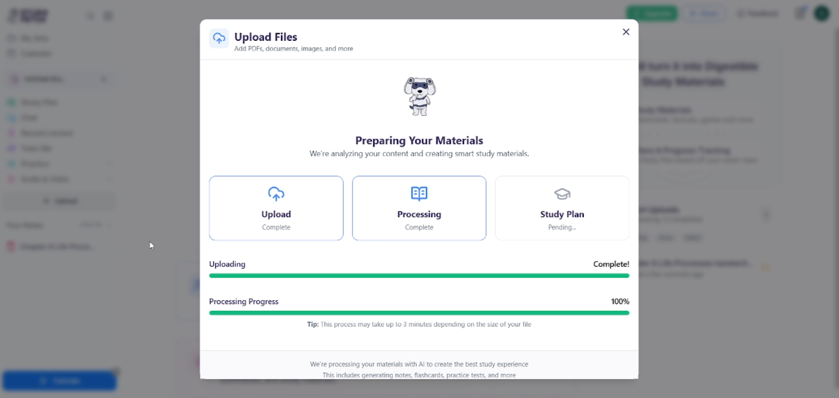
Task: Expand the Audio & Video chevron in sidebar
Action: click(108, 179)
